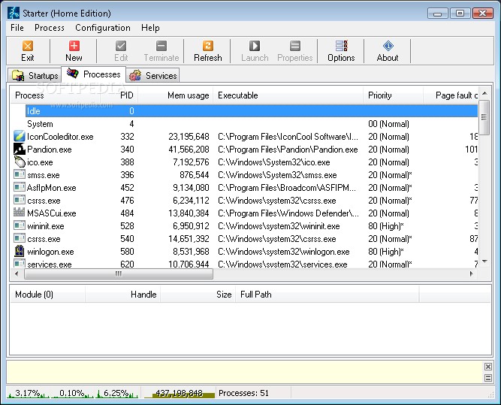Open the File menu
Viewport: 501px width, 405px height.
[17, 28]
